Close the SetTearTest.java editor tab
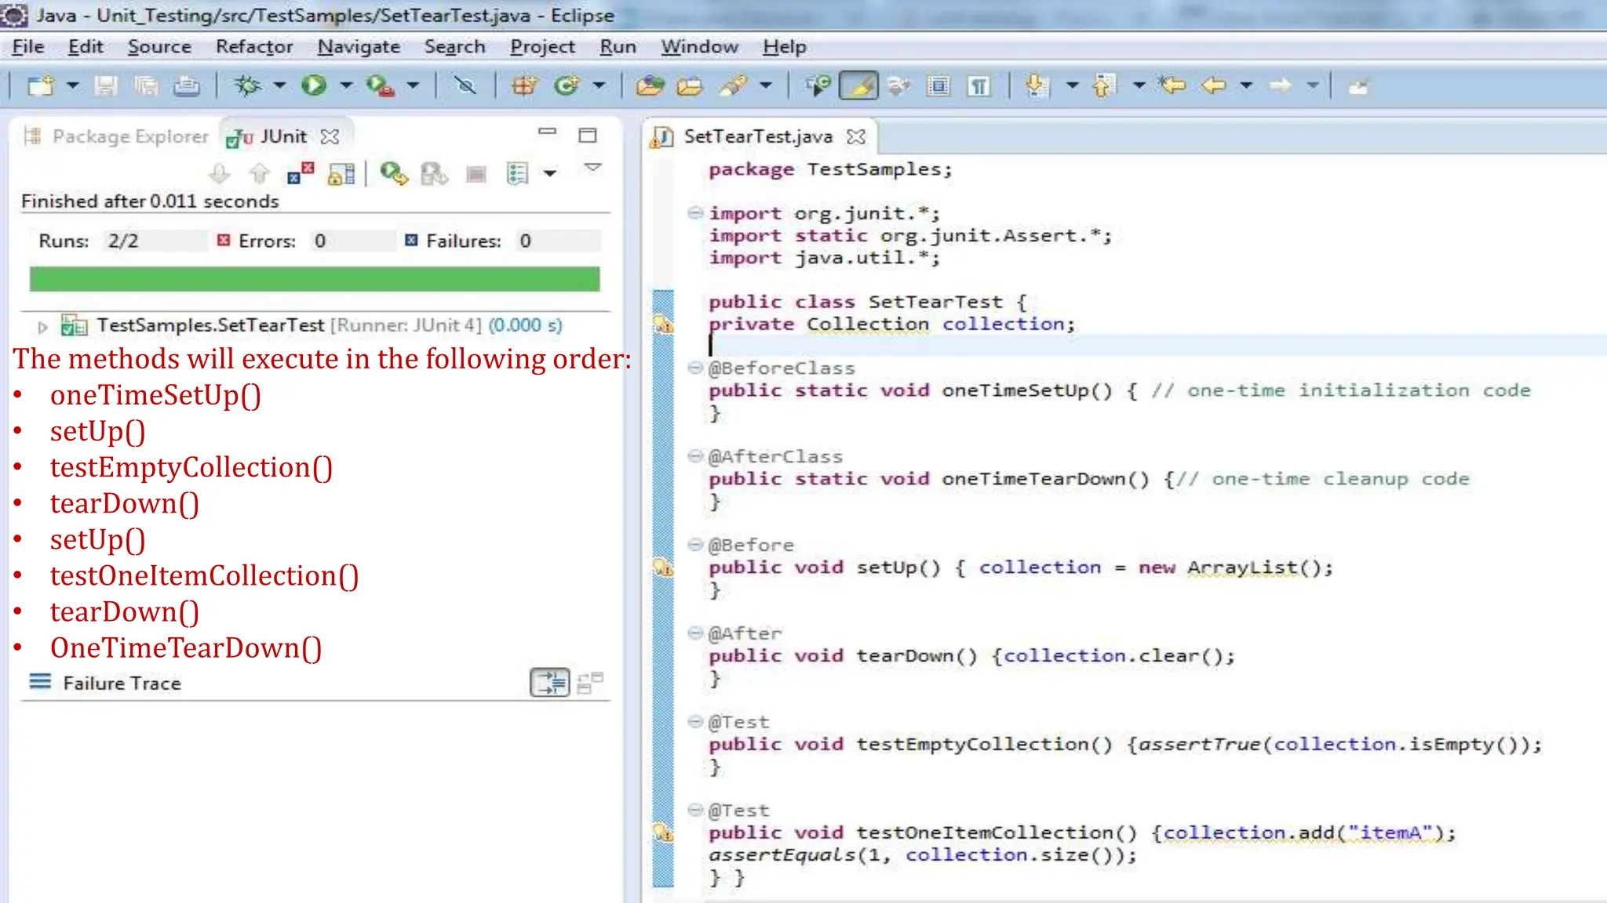The width and height of the screenshot is (1607, 903). (856, 136)
